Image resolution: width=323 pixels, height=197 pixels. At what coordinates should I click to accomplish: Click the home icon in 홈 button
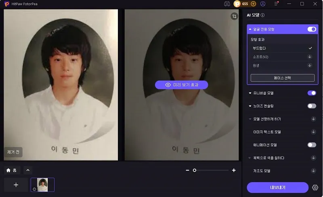[x=8, y=170]
